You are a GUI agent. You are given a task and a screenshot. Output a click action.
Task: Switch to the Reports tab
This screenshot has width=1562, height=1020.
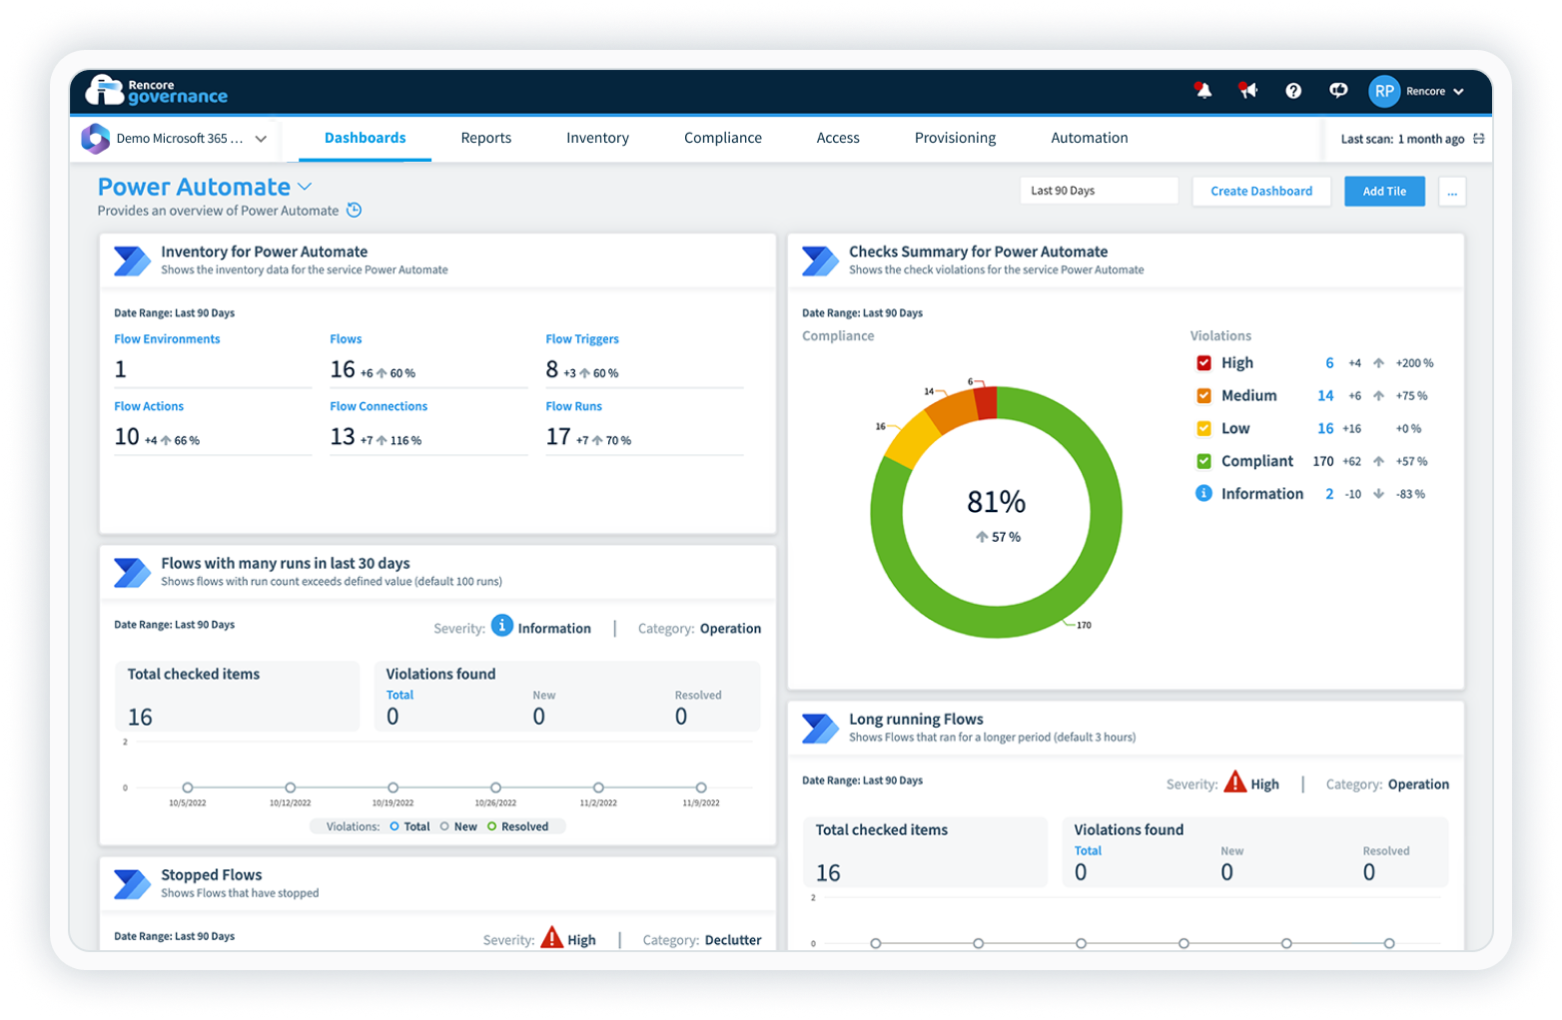pyautogui.click(x=486, y=138)
